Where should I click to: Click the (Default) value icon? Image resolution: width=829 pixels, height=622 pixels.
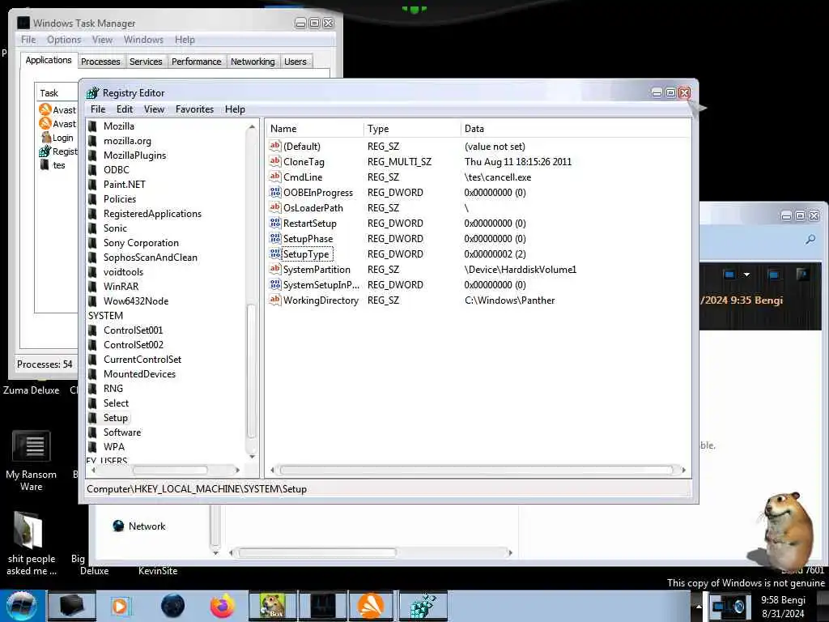275,146
